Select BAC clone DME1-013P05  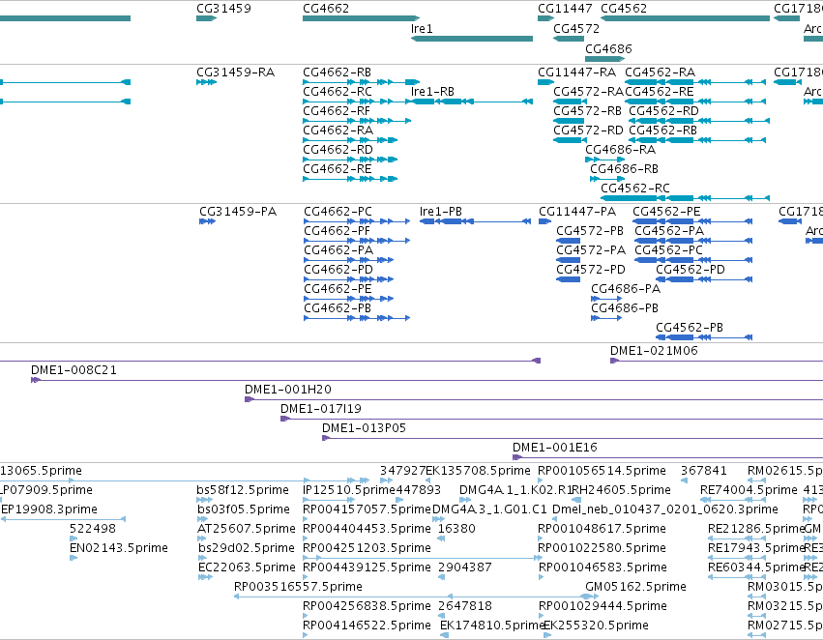(365, 428)
